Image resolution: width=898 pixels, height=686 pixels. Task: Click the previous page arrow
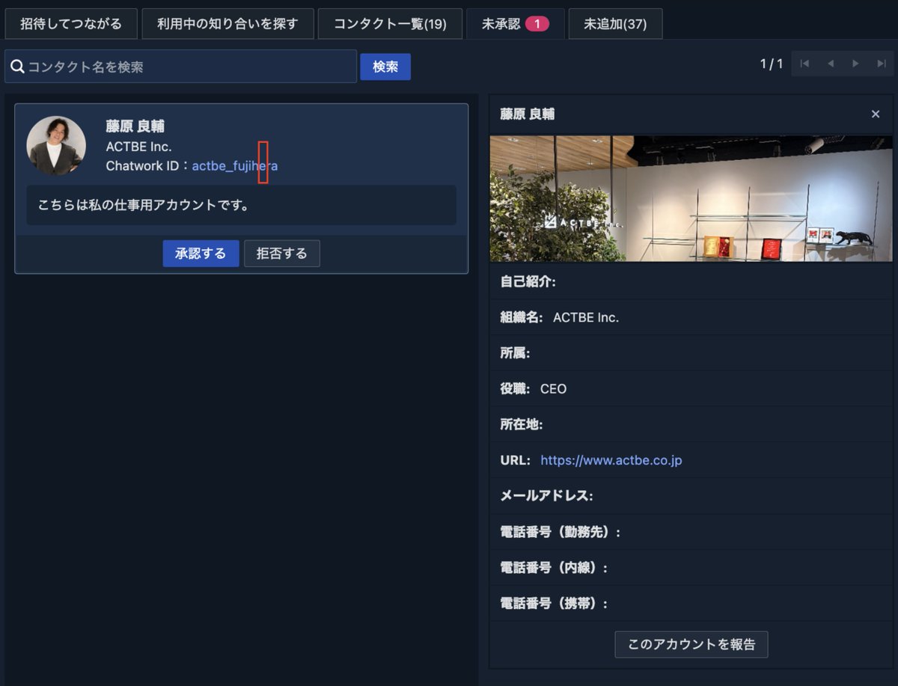[829, 64]
